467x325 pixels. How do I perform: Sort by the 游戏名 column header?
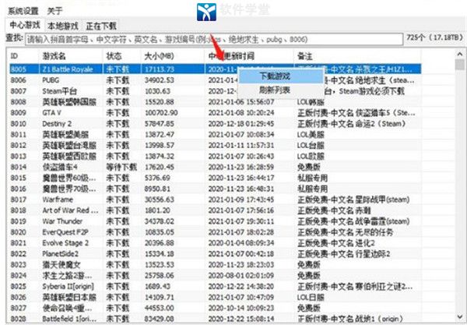70,56
